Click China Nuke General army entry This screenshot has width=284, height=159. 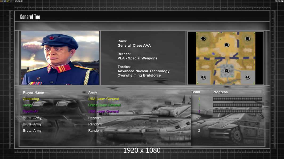click(x=104, y=105)
